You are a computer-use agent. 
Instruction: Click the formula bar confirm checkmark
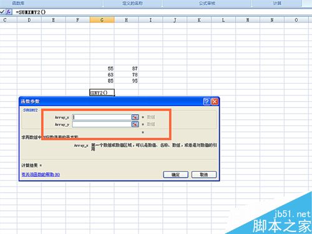(2, 12)
